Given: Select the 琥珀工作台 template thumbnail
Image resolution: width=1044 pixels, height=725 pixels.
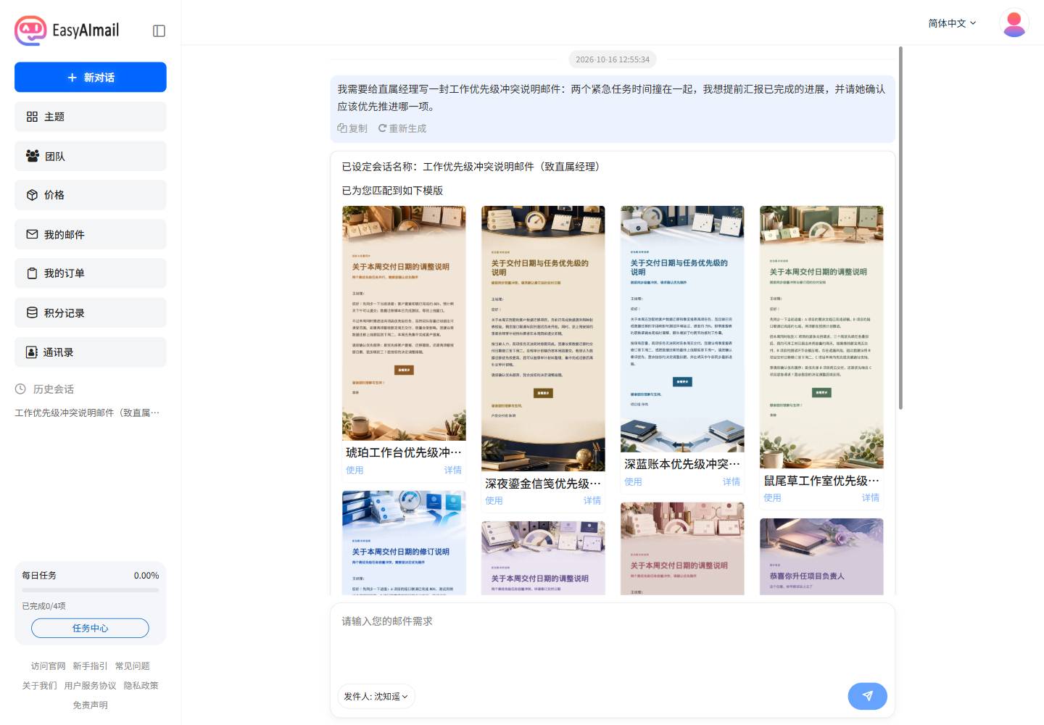Looking at the screenshot, I should tap(404, 323).
